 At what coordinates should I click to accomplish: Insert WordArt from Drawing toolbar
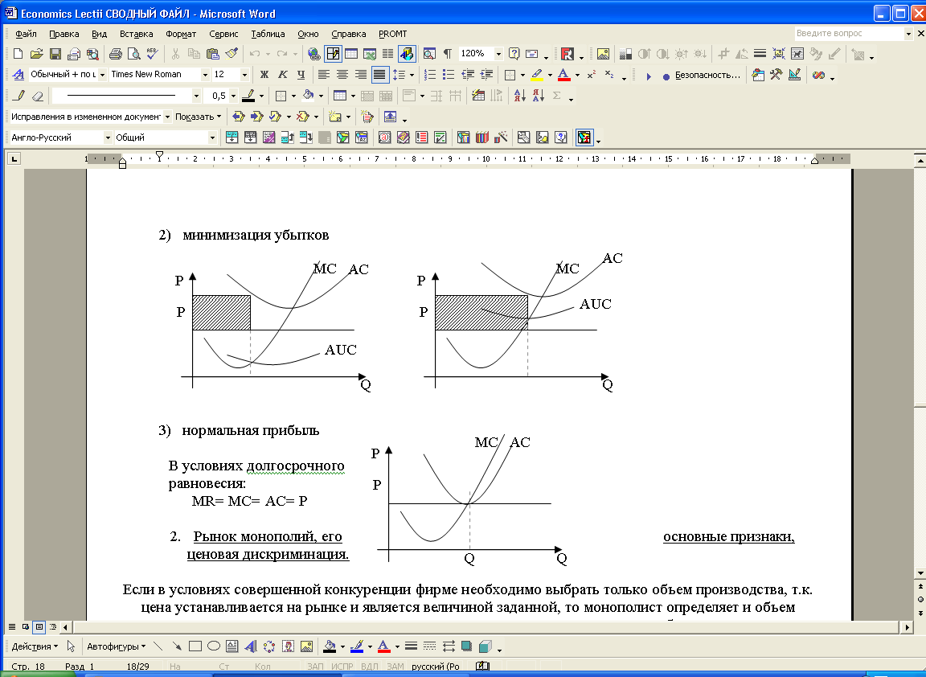[251, 646]
